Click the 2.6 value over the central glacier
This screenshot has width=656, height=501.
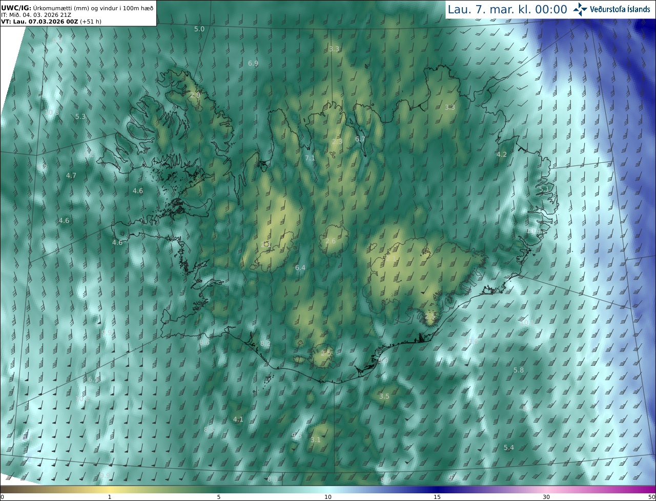pos(331,241)
